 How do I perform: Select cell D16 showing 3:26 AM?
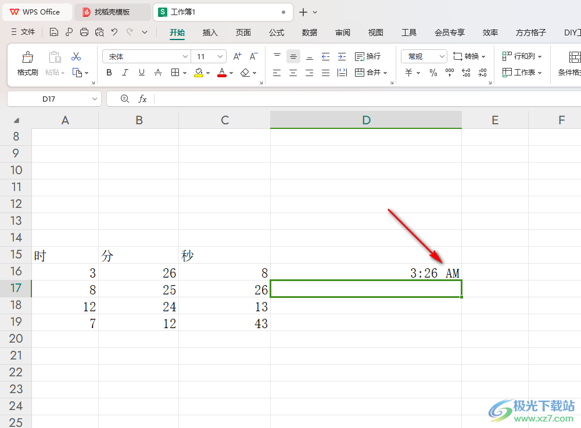[366, 272]
